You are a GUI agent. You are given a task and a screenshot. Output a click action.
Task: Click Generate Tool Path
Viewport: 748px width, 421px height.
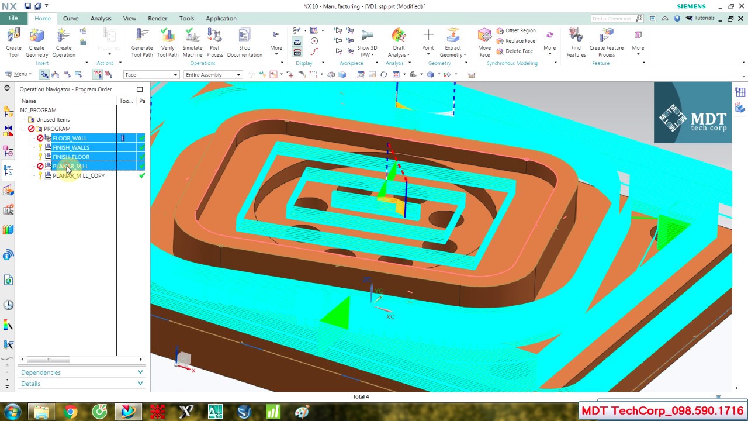(142, 43)
